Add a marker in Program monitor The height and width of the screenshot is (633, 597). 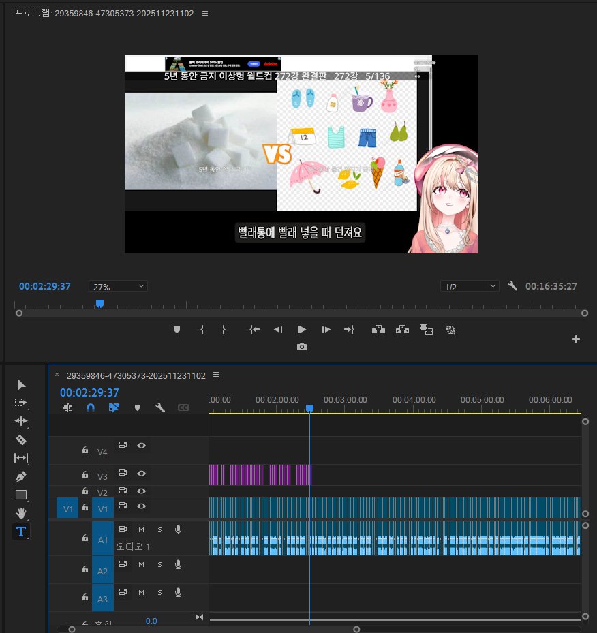point(177,330)
